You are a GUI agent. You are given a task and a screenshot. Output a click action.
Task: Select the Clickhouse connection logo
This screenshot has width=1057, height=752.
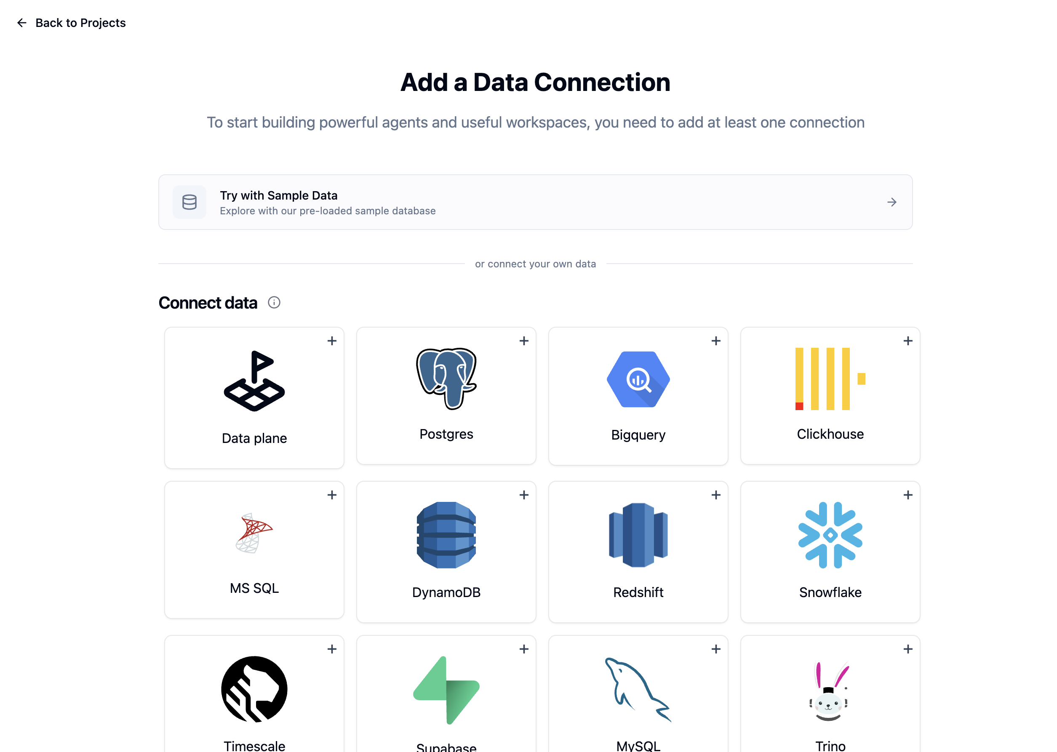830,379
